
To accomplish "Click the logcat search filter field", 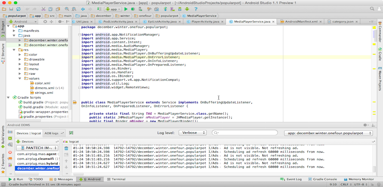I will click(245, 133).
